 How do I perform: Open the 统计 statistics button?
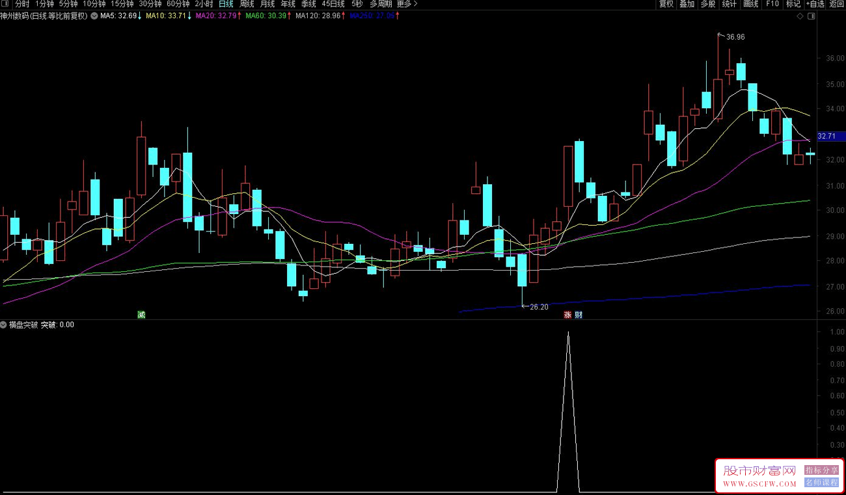[730, 4]
